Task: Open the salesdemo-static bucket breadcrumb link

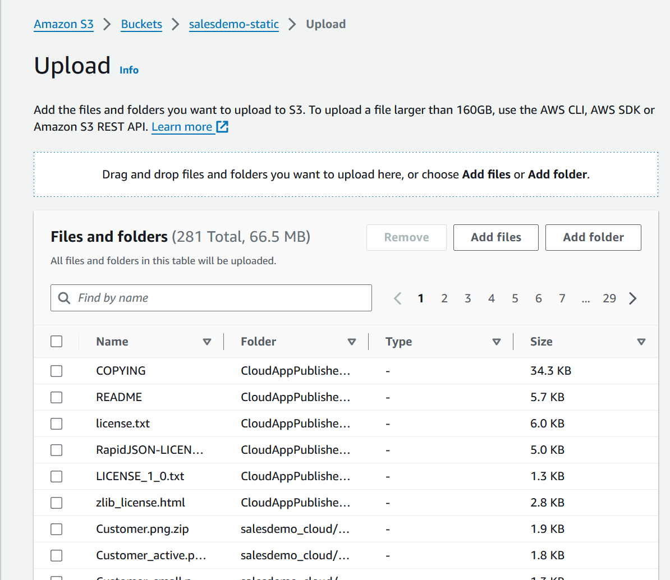Action: coord(233,24)
